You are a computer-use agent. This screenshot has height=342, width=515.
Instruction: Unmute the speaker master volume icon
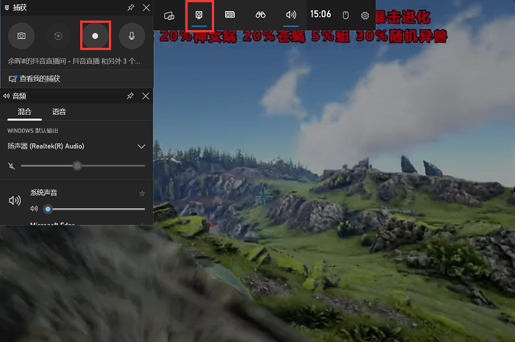[12, 165]
